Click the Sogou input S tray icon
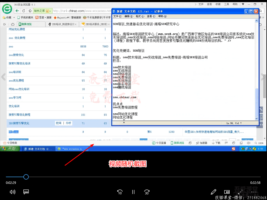267x200 pixels. 233,149
